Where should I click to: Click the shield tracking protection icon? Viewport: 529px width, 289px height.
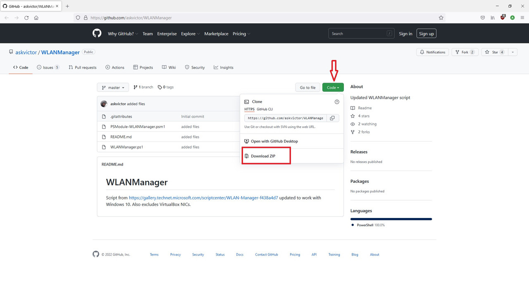point(77,18)
